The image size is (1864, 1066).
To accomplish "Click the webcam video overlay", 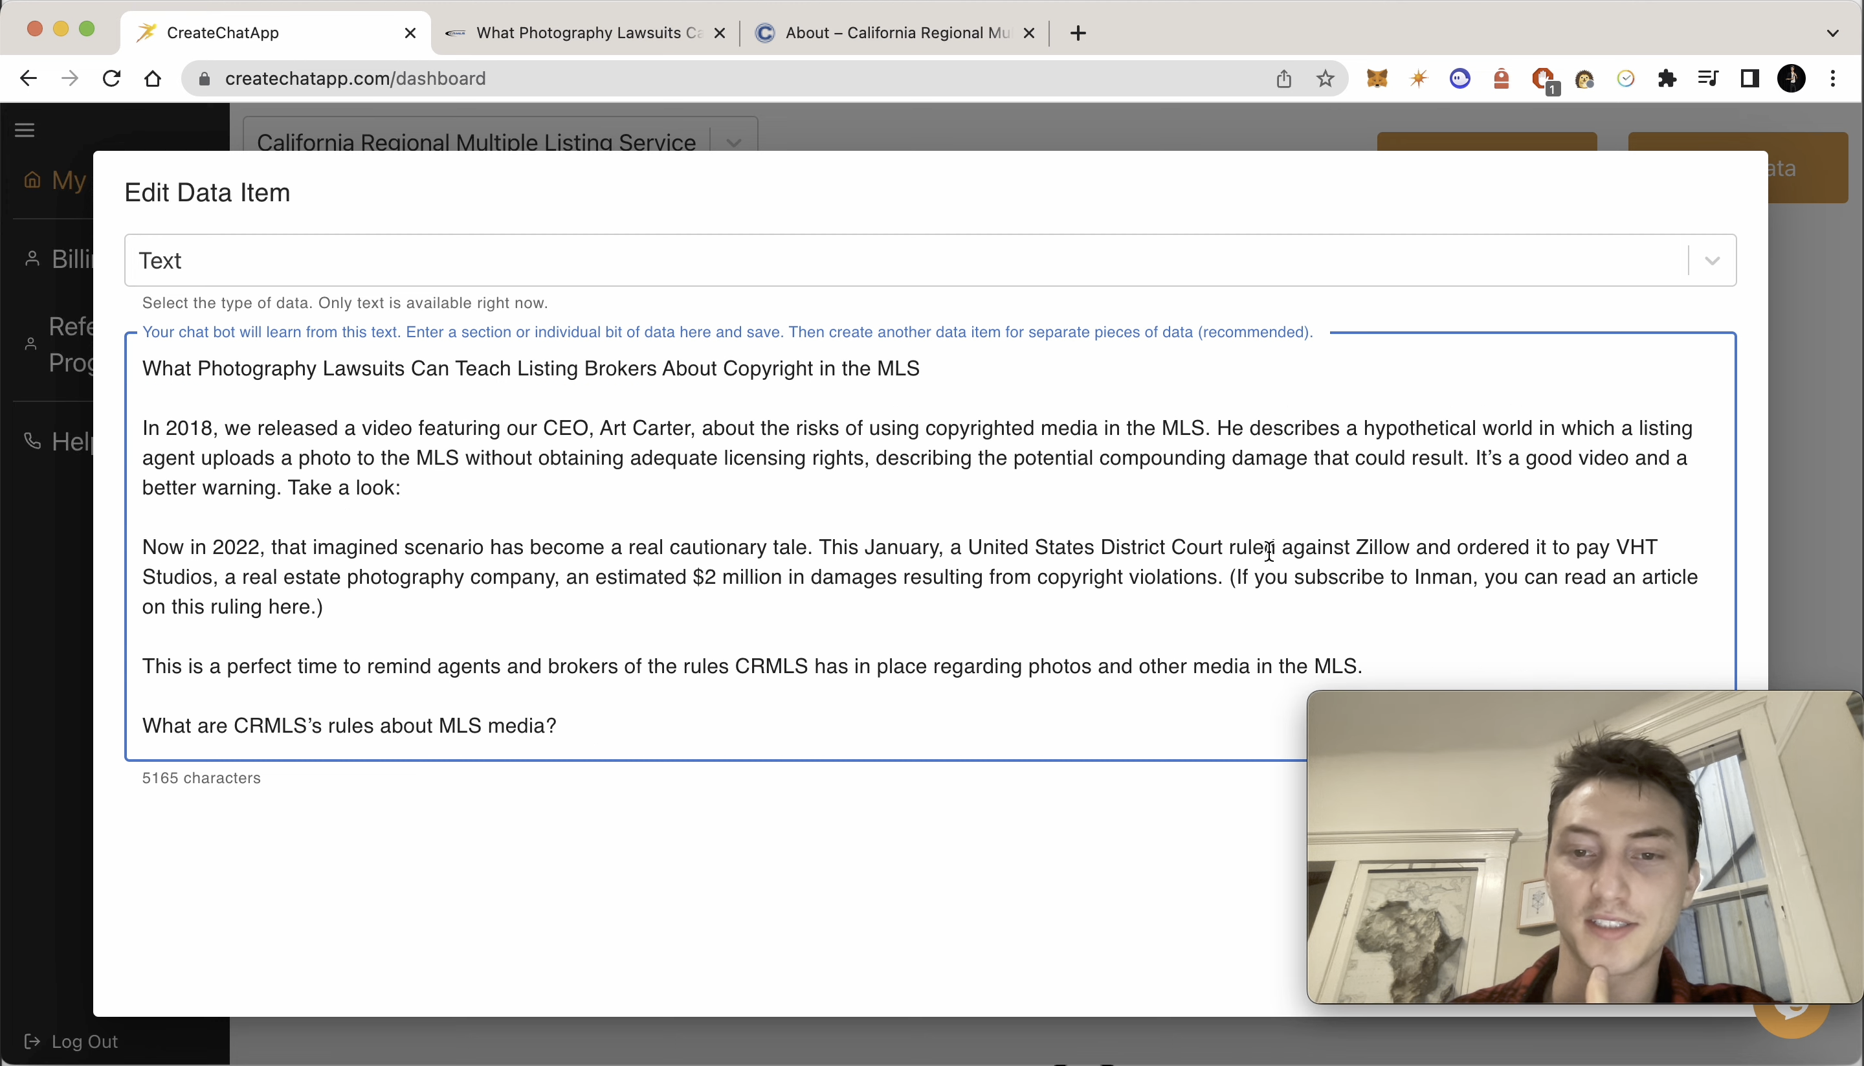I will coord(1584,847).
